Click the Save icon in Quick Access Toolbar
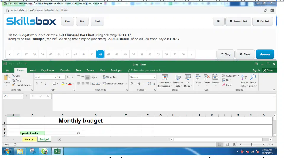Image resolution: width=284 pixels, height=158 pixels. (5, 64)
